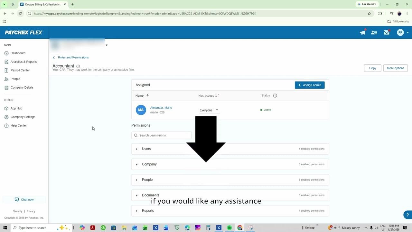This screenshot has width=412, height=232.
Task: Click the Search permissions field
Action: point(162,135)
